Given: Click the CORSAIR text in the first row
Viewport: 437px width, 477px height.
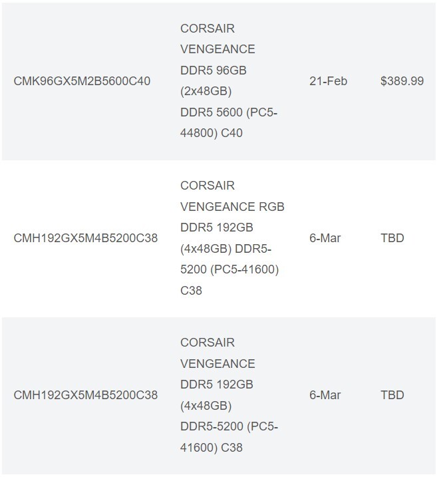Looking at the screenshot, I should point(208,29).
